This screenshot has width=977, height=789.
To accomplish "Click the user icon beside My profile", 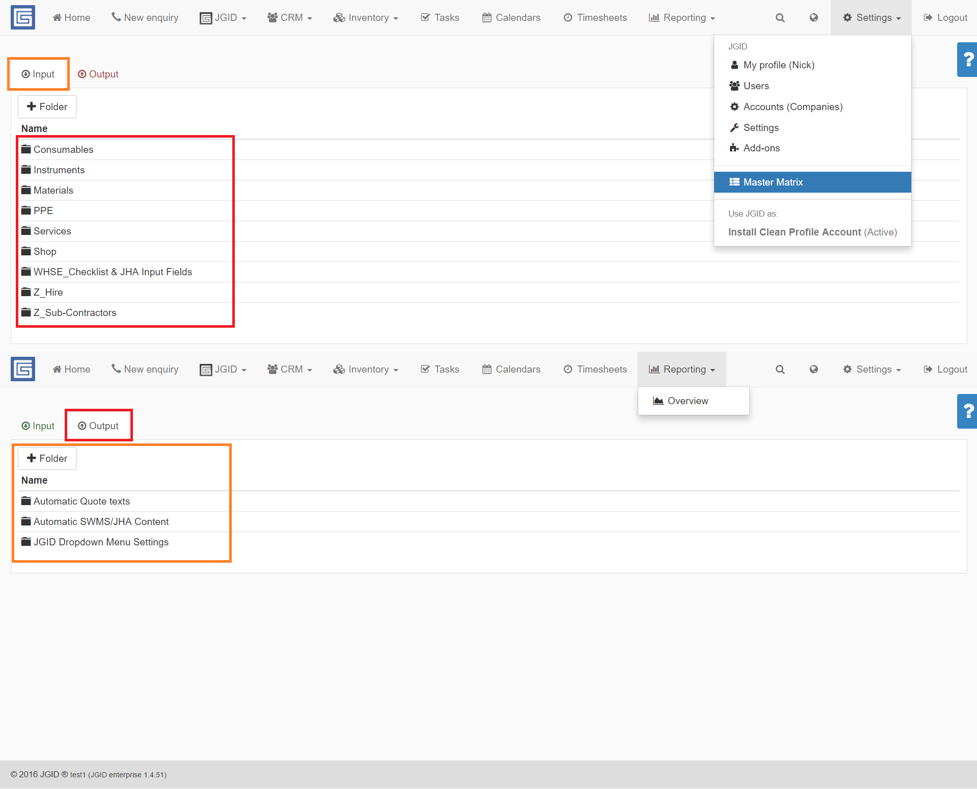I will (734, 65).
